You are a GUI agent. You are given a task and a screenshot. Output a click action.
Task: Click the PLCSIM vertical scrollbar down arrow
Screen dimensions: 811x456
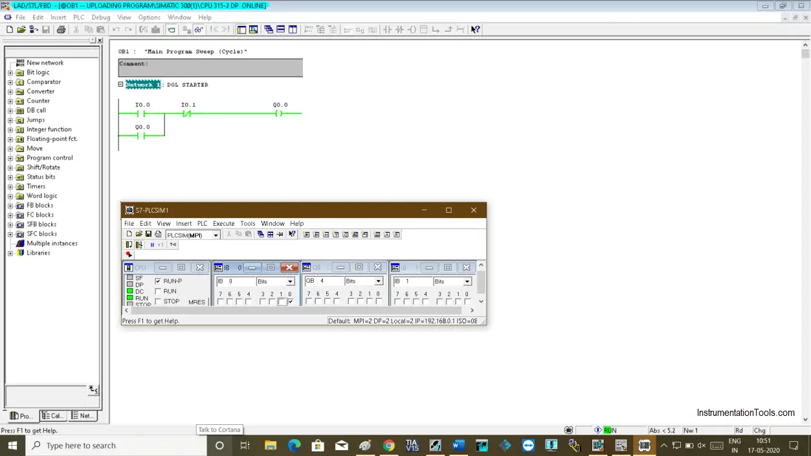pyautogui.click(x=481, y=301)
